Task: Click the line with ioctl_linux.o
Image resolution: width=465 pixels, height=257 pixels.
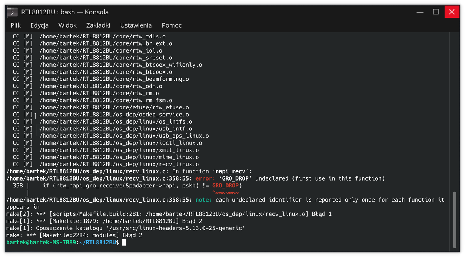Action: point(108,143)
